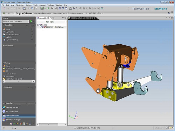Open dropdown arrow next to search button

pos(34,21)
